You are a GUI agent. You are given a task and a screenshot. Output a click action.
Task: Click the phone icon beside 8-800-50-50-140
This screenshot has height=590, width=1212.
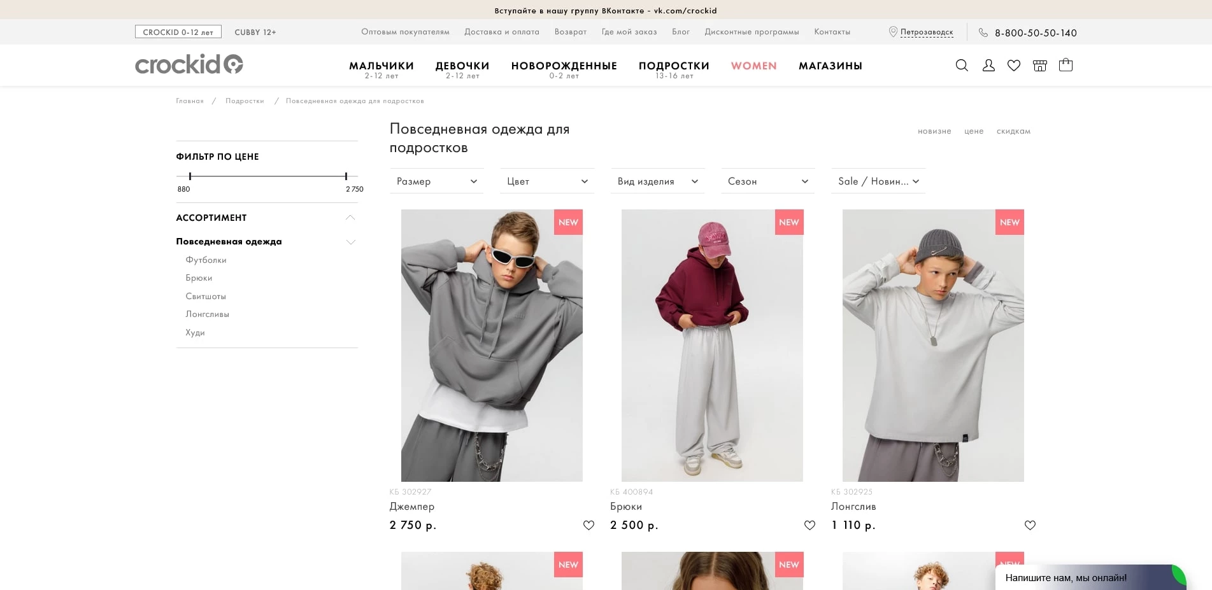[x=983, y=32]
